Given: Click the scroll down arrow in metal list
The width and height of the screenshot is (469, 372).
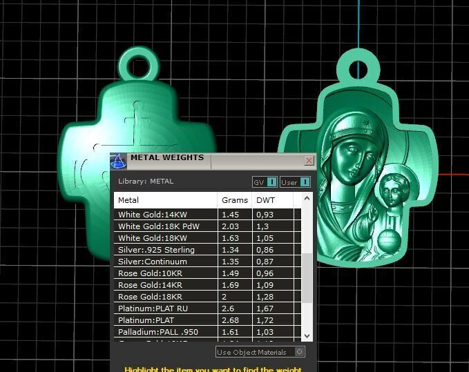Looking at the screenshot, I should coord(307,336).
